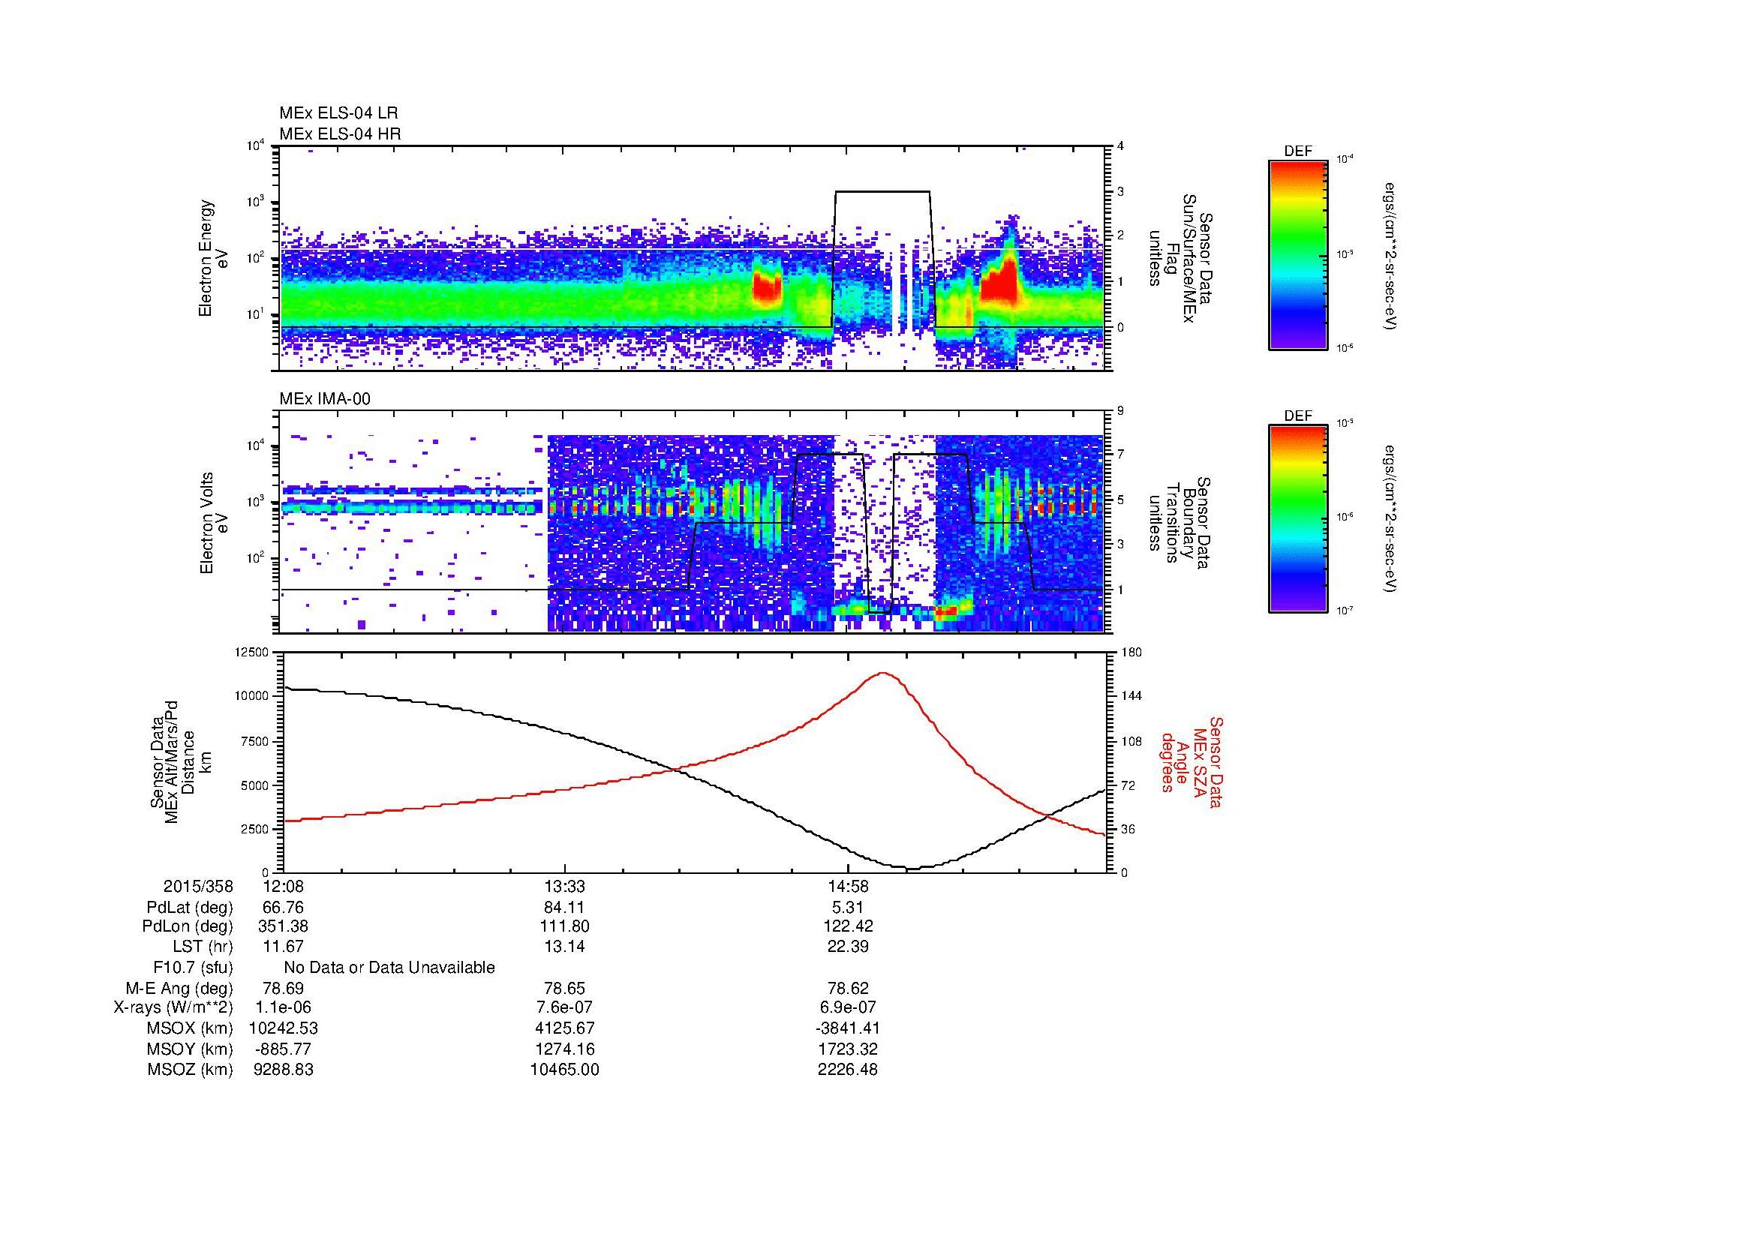
Task: Click the MSOX value '10242.53'
Action: click(x=284, y=1028)
